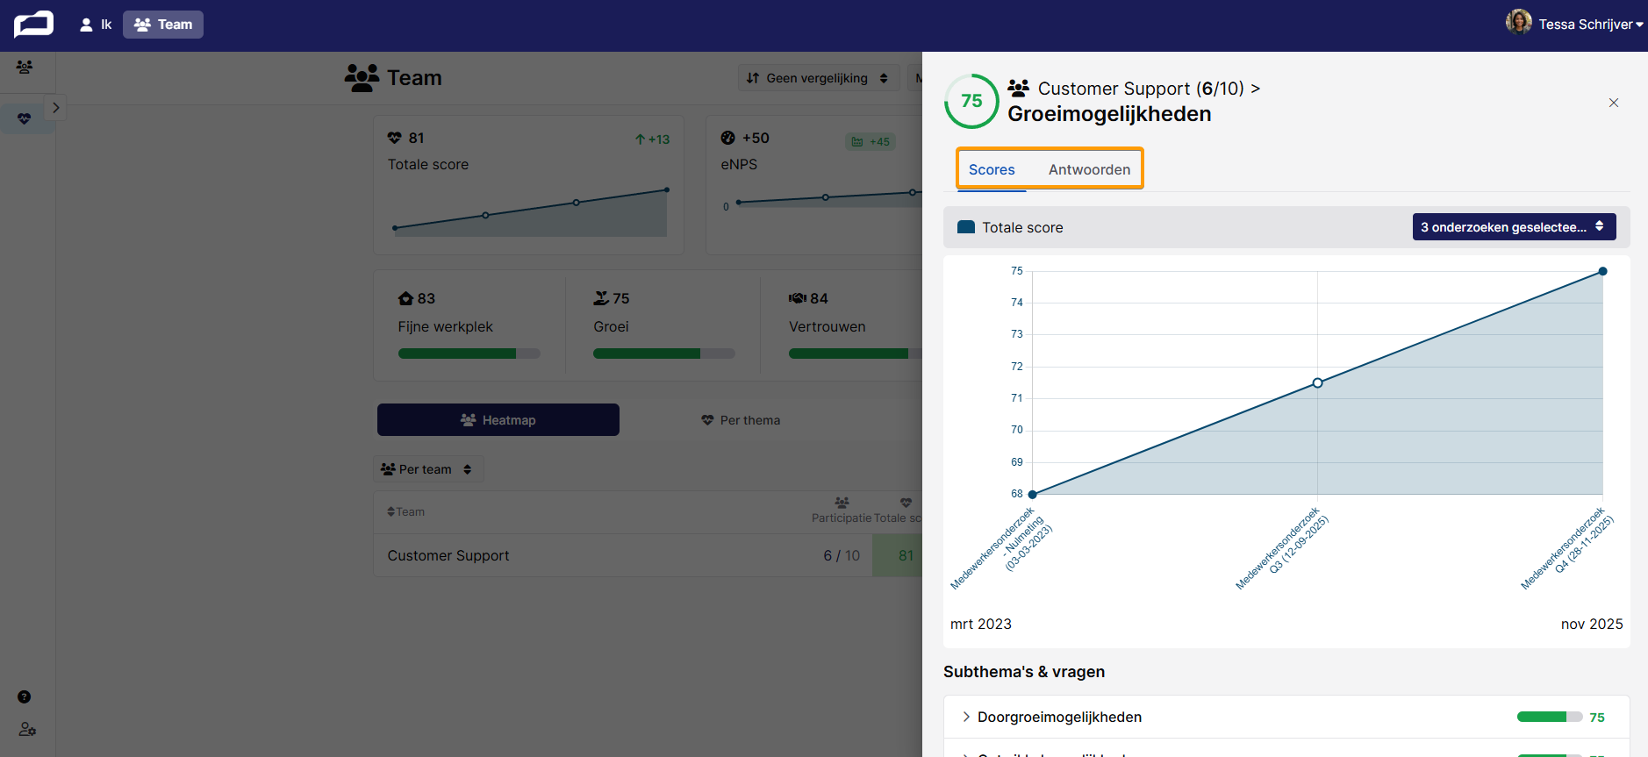The image size is (1648, 757).
Task: Click the circular 75 score indicator
Action: click(971, 101)
